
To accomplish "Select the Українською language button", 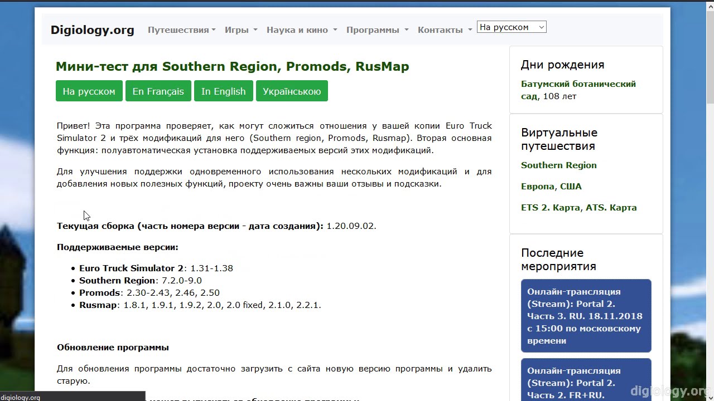I will 292,91.
